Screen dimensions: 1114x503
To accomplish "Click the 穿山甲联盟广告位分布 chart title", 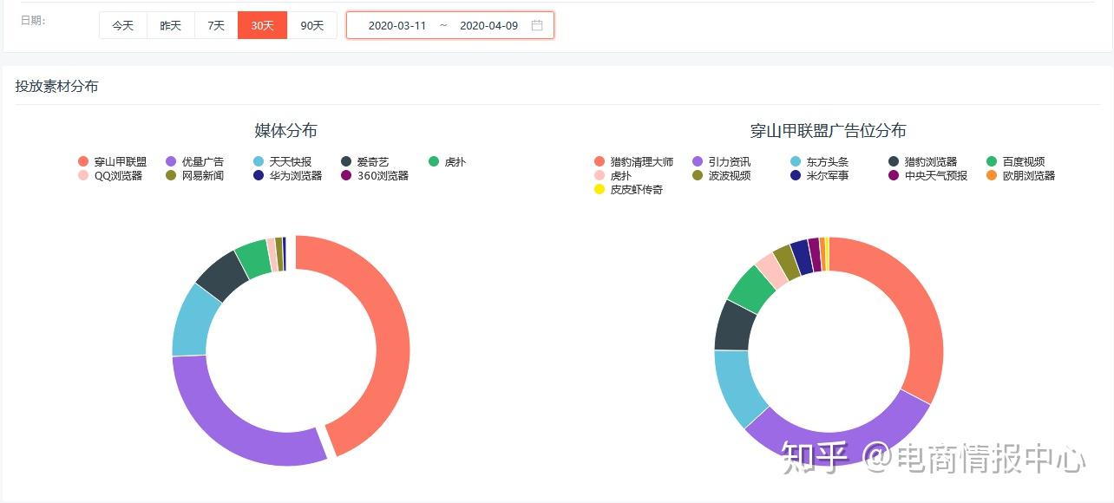I will [828, 131].
